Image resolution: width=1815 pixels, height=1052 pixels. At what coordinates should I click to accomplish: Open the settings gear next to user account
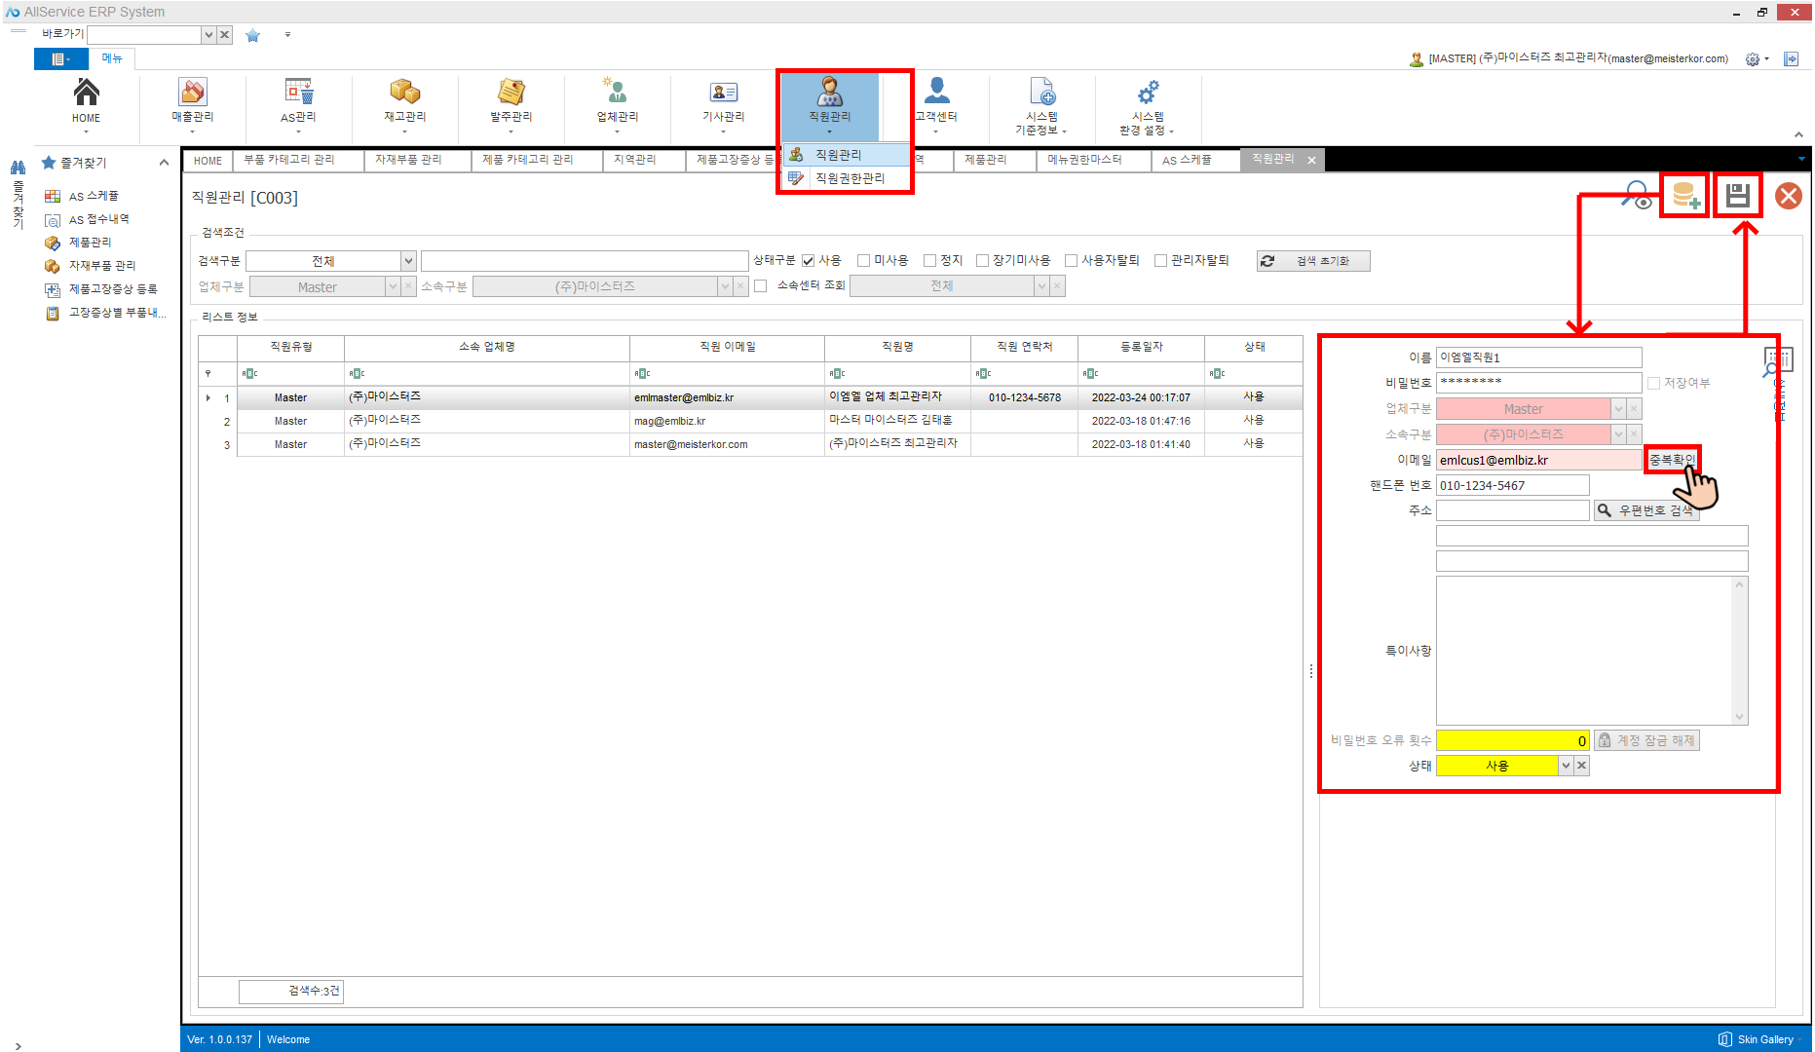coord(1753,59)
